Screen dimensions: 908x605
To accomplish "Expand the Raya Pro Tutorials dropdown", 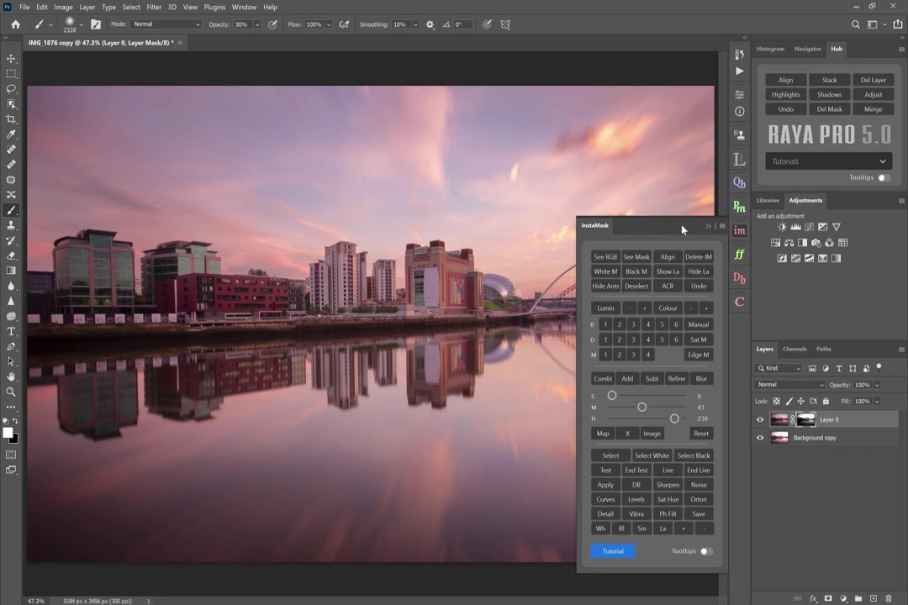I will point(828,161).
